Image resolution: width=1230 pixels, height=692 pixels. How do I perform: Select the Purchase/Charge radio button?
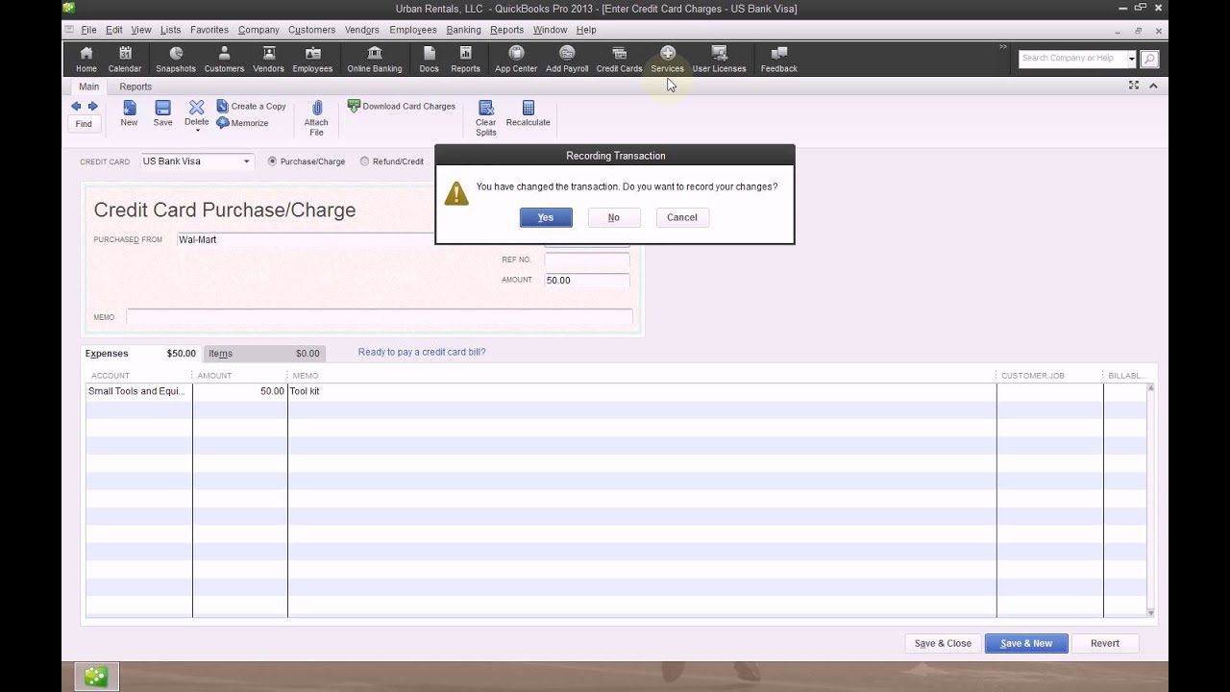273,161
